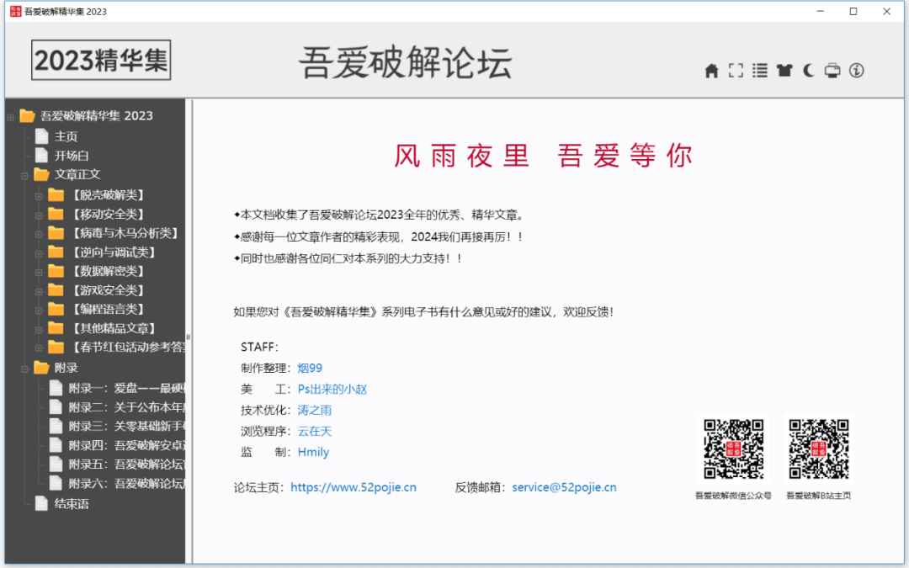Collapse the 文章正文 folder
Image resolution: width=909 pixels, height=568 pixels.
tap(25, 176)
